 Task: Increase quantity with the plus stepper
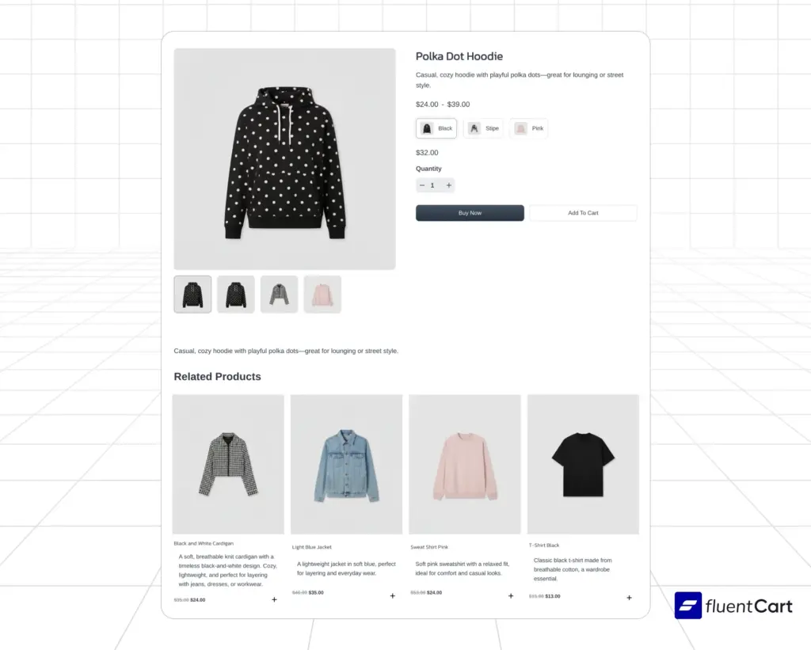(x=449, y=185)
